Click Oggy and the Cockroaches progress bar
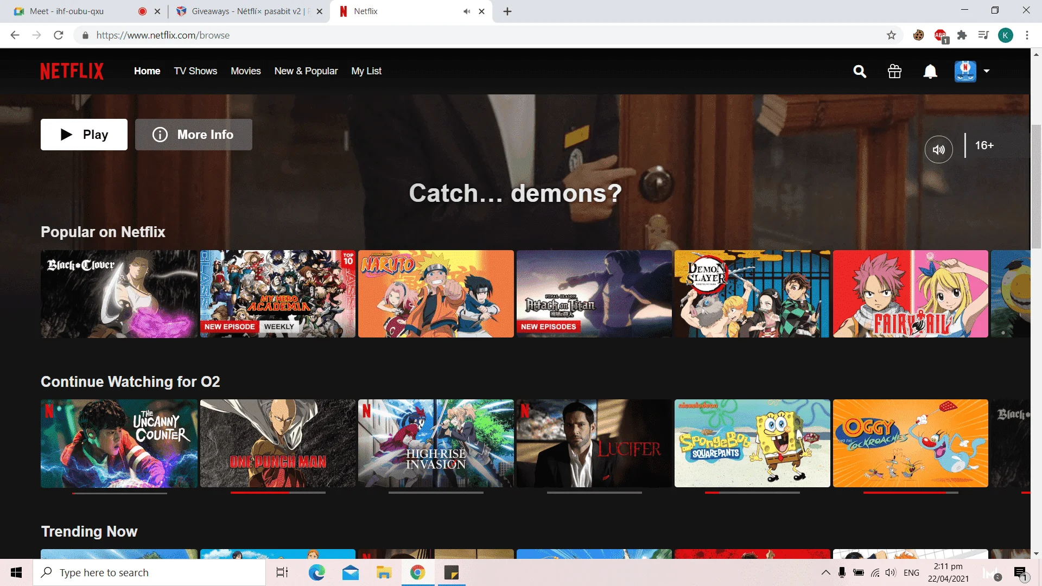Image resolution: width=1042 pixels, height=586 pixels. [x=911, y=493]
